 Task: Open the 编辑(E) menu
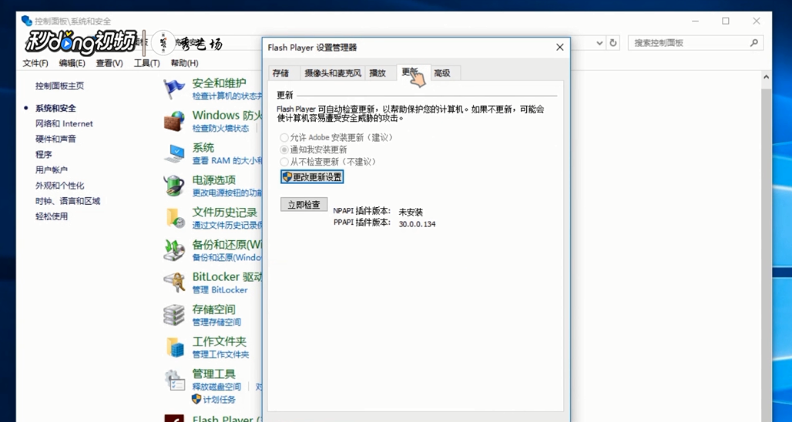tap(72, 63)
